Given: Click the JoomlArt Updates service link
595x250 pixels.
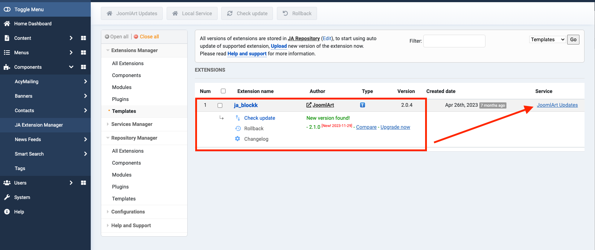Looking at the screenshot, I should (557, 105).
